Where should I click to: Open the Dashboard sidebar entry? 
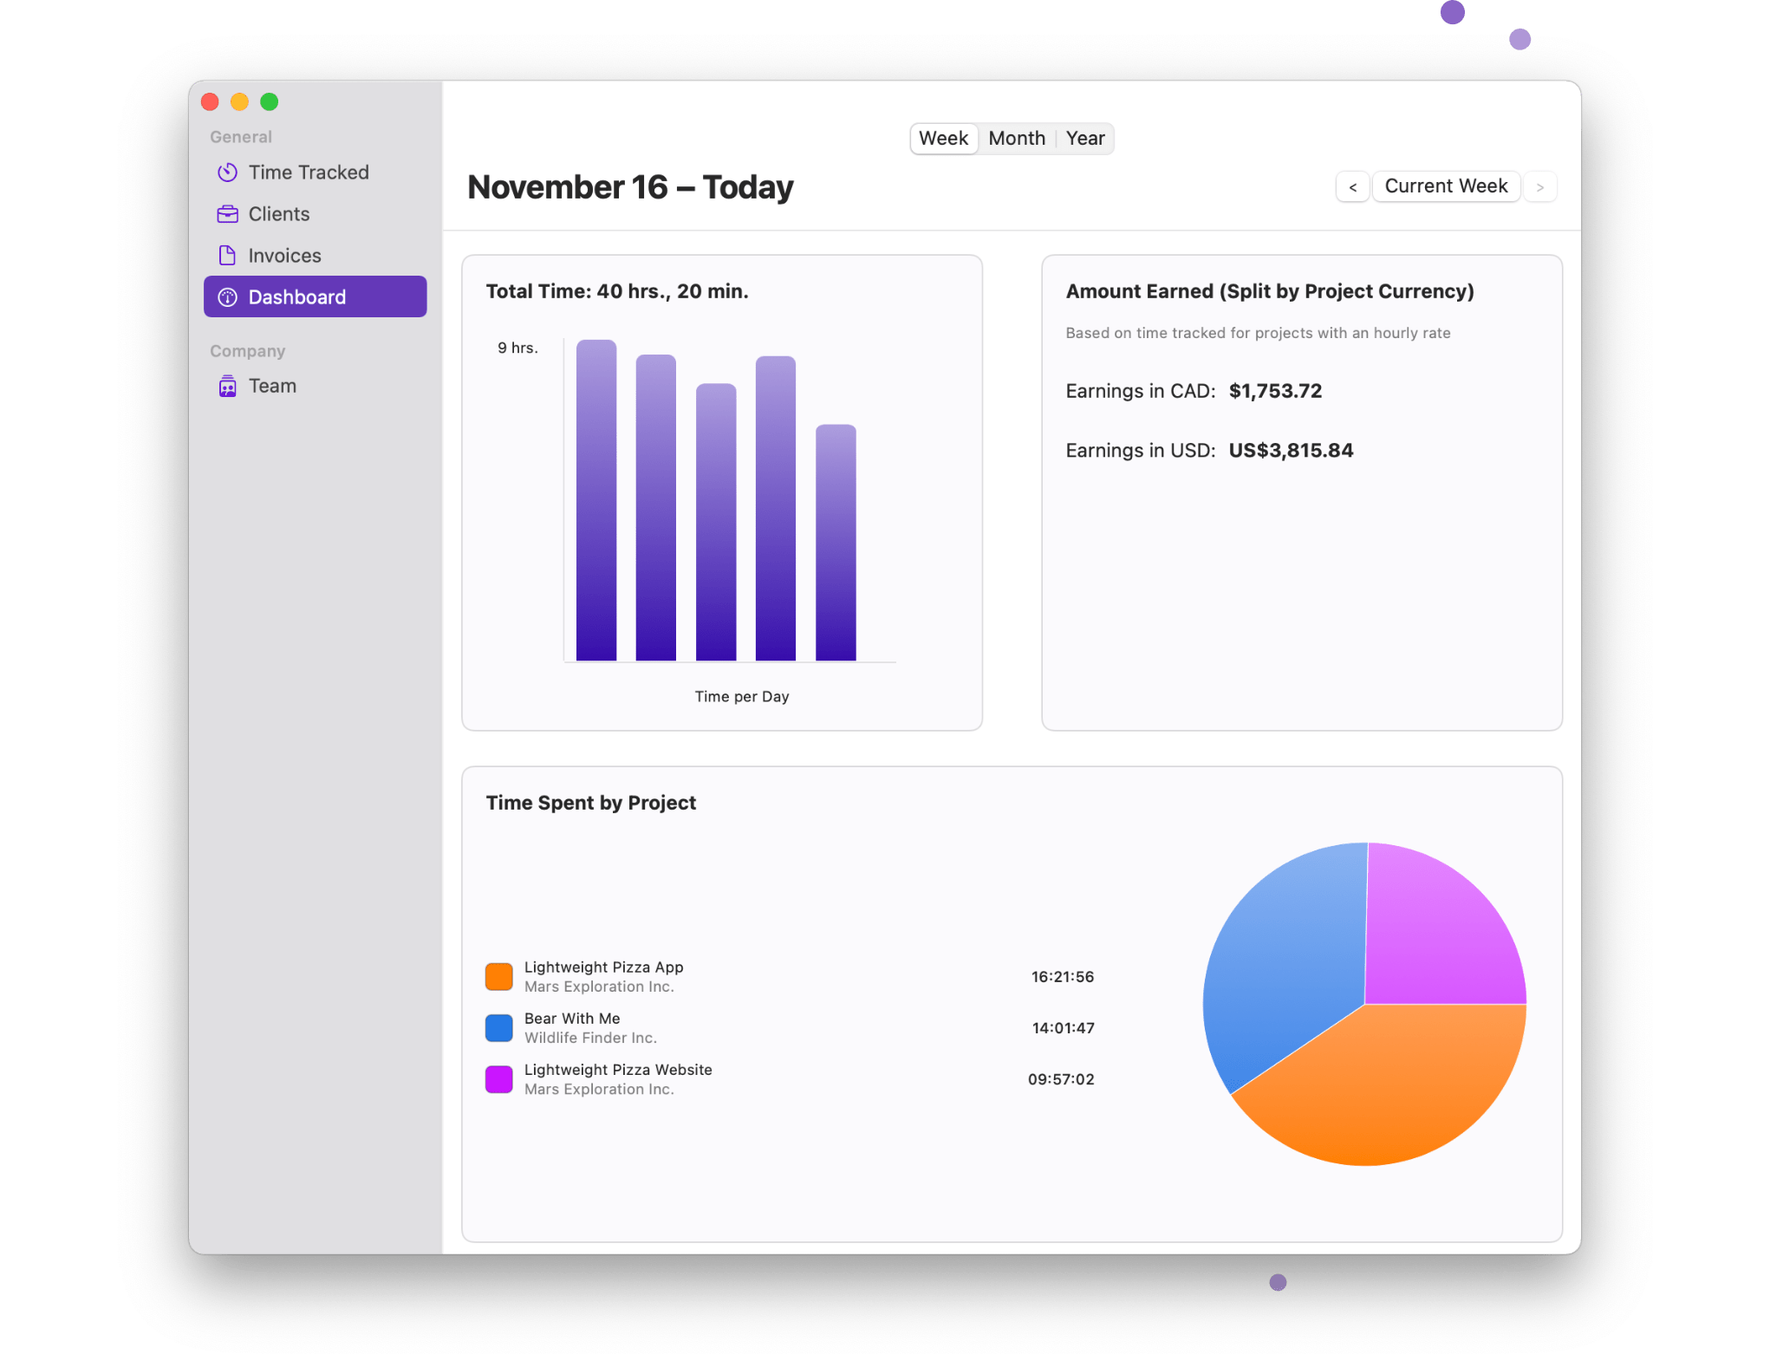pos(297,296)
